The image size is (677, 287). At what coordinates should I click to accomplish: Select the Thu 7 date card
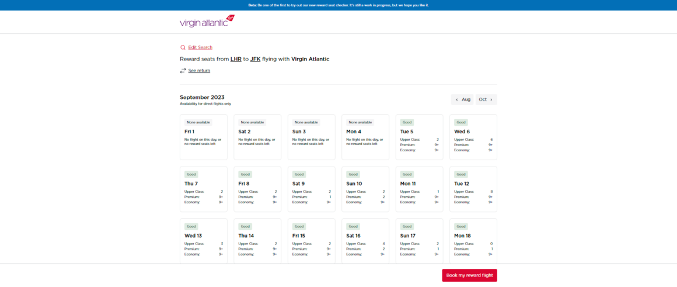tap(203, 189)
